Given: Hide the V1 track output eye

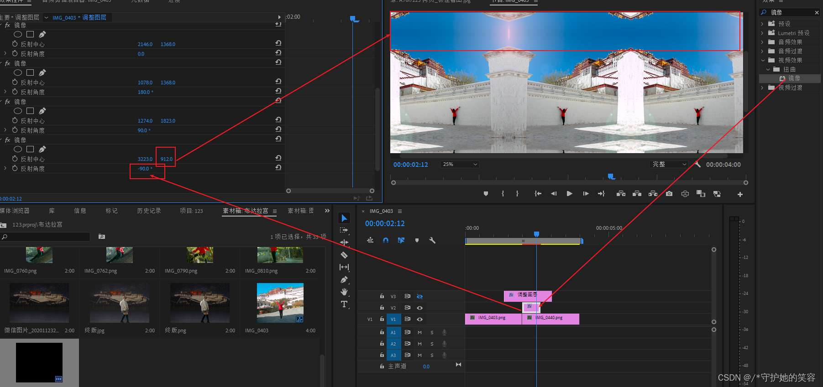Looking at the screenshot, I should point(420,319).
